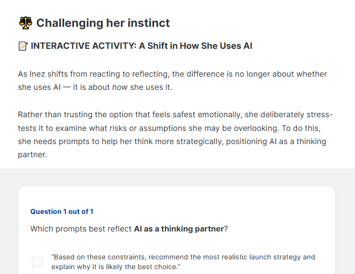Click the balance scales emoji icon
Screen dimensions: 355x274
pyautogui.click(x=25, y=23)
